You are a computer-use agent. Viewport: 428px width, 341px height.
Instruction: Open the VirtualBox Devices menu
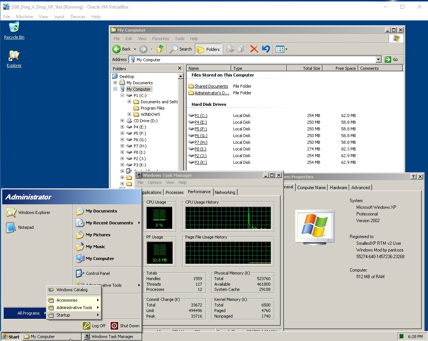(x=78, y=17)
